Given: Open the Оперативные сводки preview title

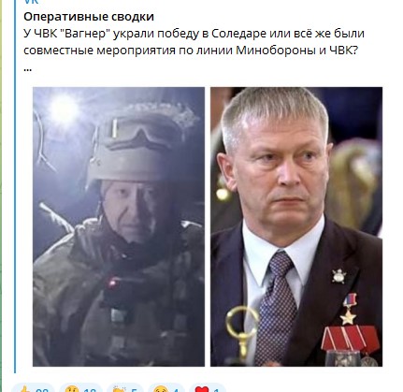Looking at the screenshot, I should 89,17.
